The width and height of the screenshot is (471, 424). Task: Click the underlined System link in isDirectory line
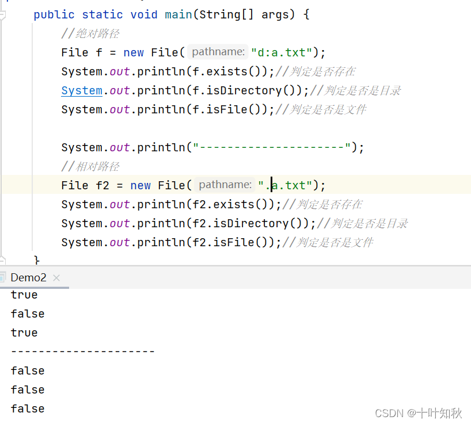pyautogui.click(x=82, y=90)
